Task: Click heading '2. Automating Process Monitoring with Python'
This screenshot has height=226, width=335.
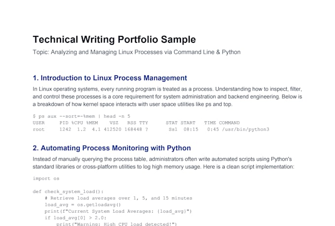Action: tap(112, 148)
